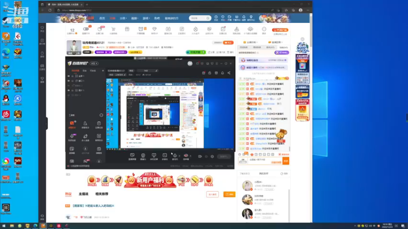This screenshot has width=408, height=229.
Task: Click the heart icon in the dark left sidebar
Action: (42, 28)
